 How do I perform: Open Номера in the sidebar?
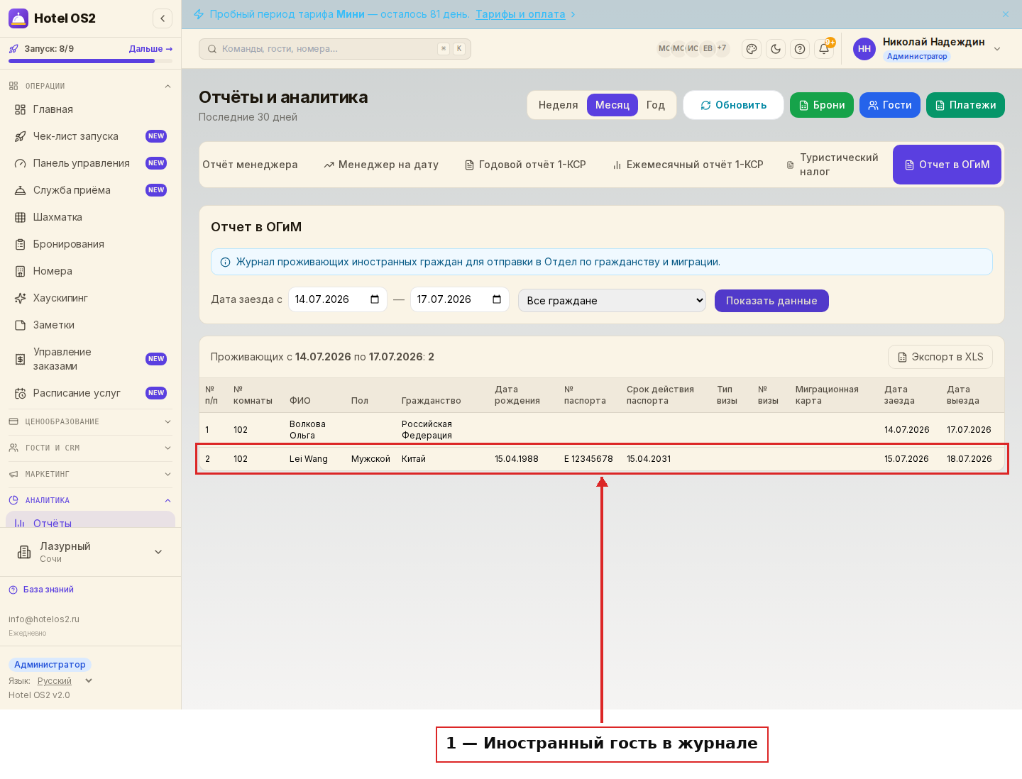(x=90, y=271)
